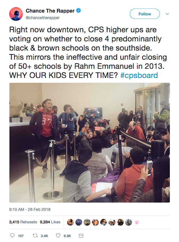Click the @chancetherapper handle

[43, 18]
